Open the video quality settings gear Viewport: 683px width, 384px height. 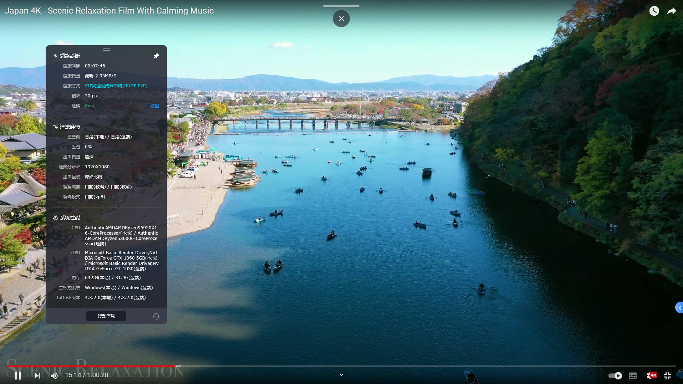click(651, 375)
